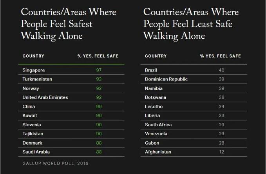Click South Africa in least safe list
The image size is (266, 174).
[x=158, y=125]
